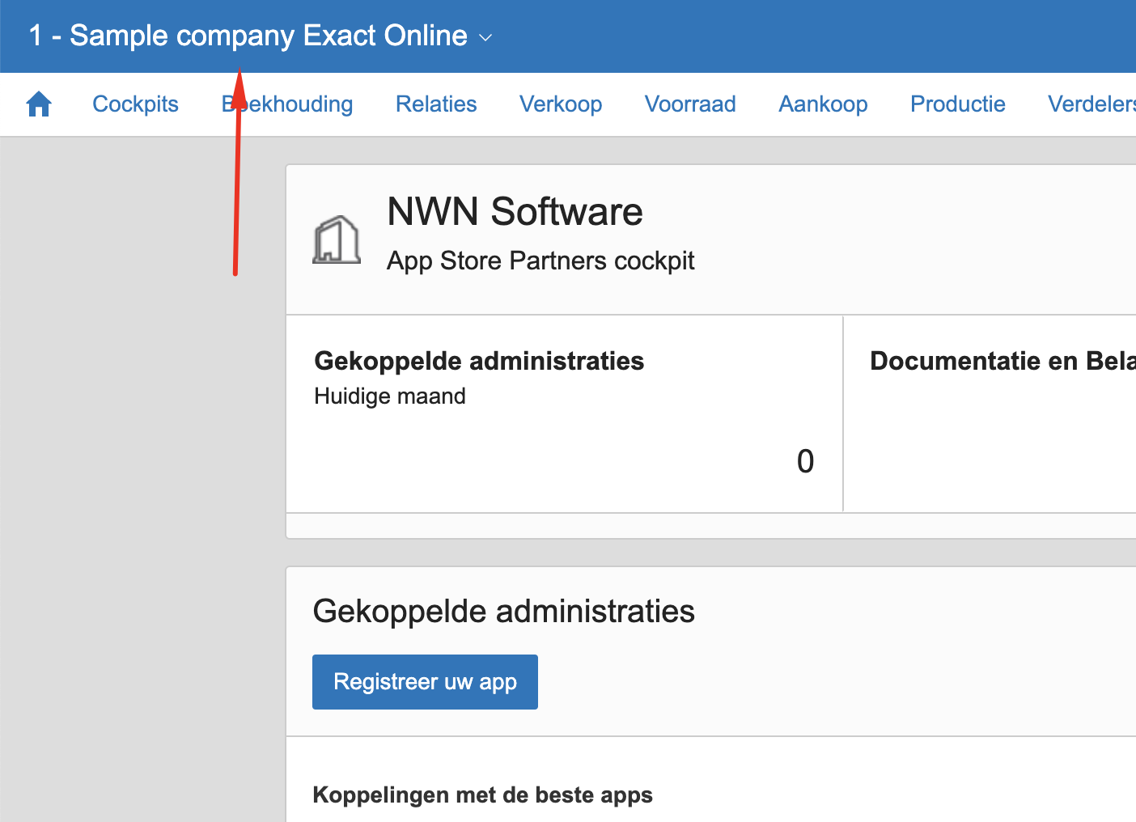Click the bold Gekoppelde administraties widget title
Screen dimensions: 1136x822
tap(479, 361)
